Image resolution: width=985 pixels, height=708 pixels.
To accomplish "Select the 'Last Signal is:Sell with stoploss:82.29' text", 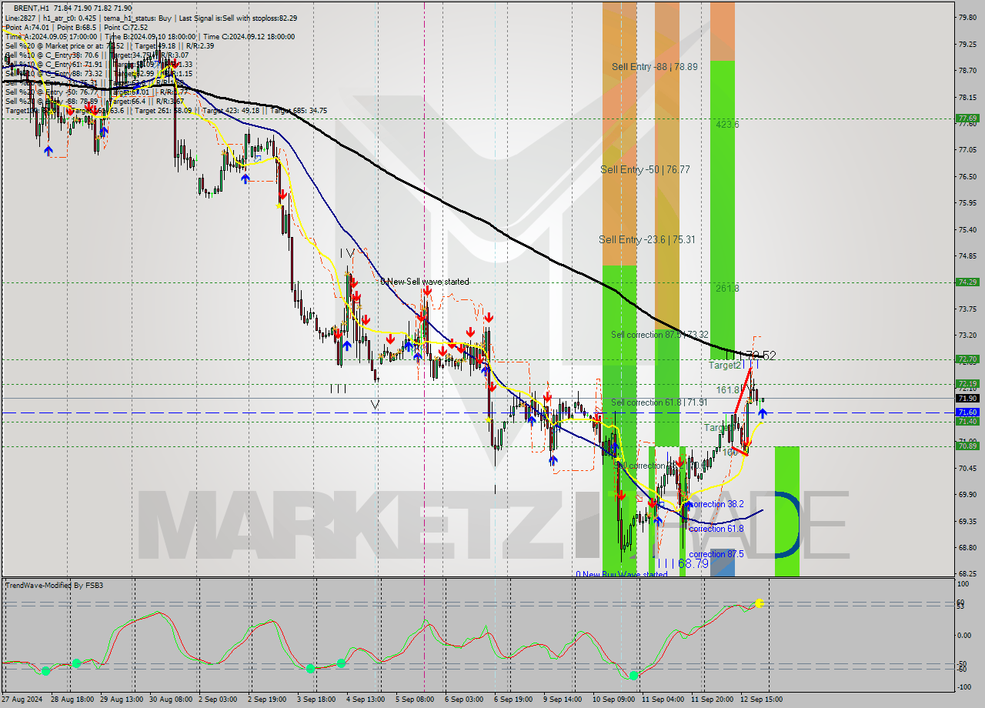I will click(x=237, y=18).
